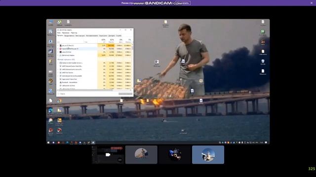Screen dimensions: 316x177
Task: Open the View menu in Task Manager
Action: click(x=74, y=33)
